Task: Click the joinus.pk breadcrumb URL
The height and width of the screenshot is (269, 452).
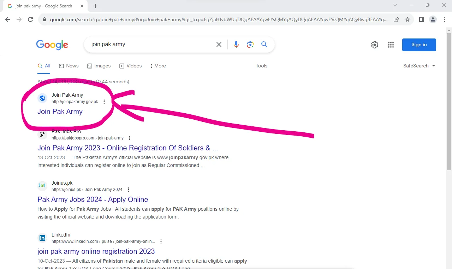Action: tap(87, 190)
